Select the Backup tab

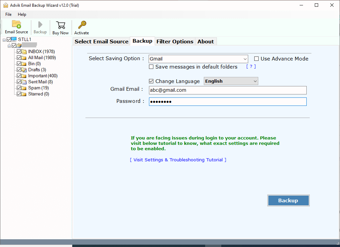(143, 41)
